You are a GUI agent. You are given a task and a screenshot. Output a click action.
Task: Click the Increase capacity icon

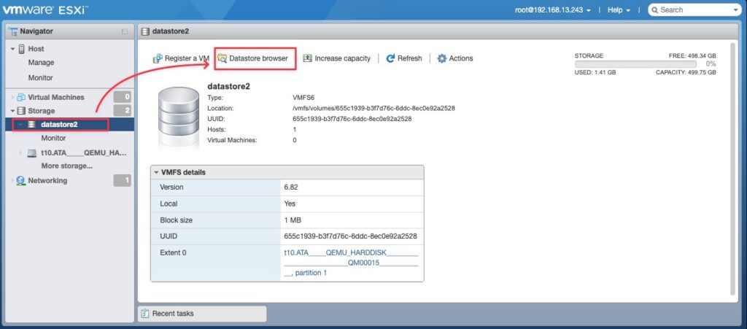pos(307,58)
